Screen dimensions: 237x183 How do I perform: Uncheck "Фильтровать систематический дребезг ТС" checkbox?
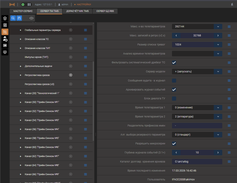[x=174, y=63]
